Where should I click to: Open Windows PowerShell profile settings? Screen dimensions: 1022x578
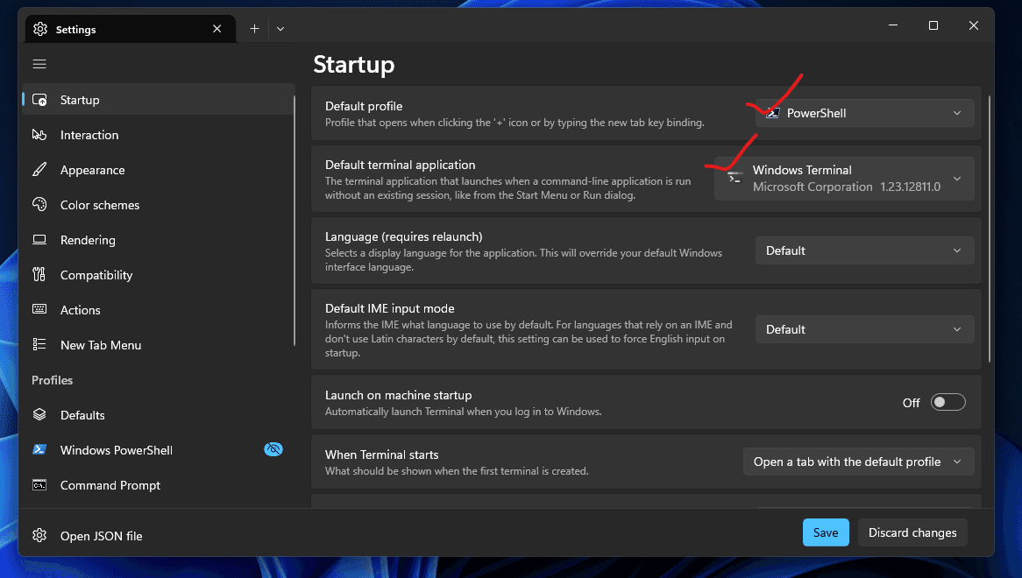click(159, 450)
